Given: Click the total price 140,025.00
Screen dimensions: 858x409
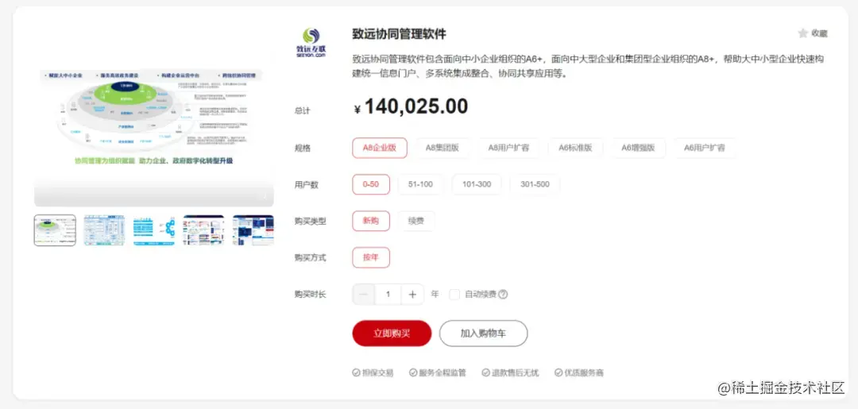Looking at the screenshot, I should coord(415,106).
